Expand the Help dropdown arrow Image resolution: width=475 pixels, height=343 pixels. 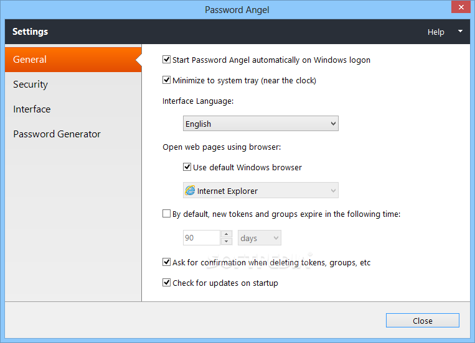point(460,31)
